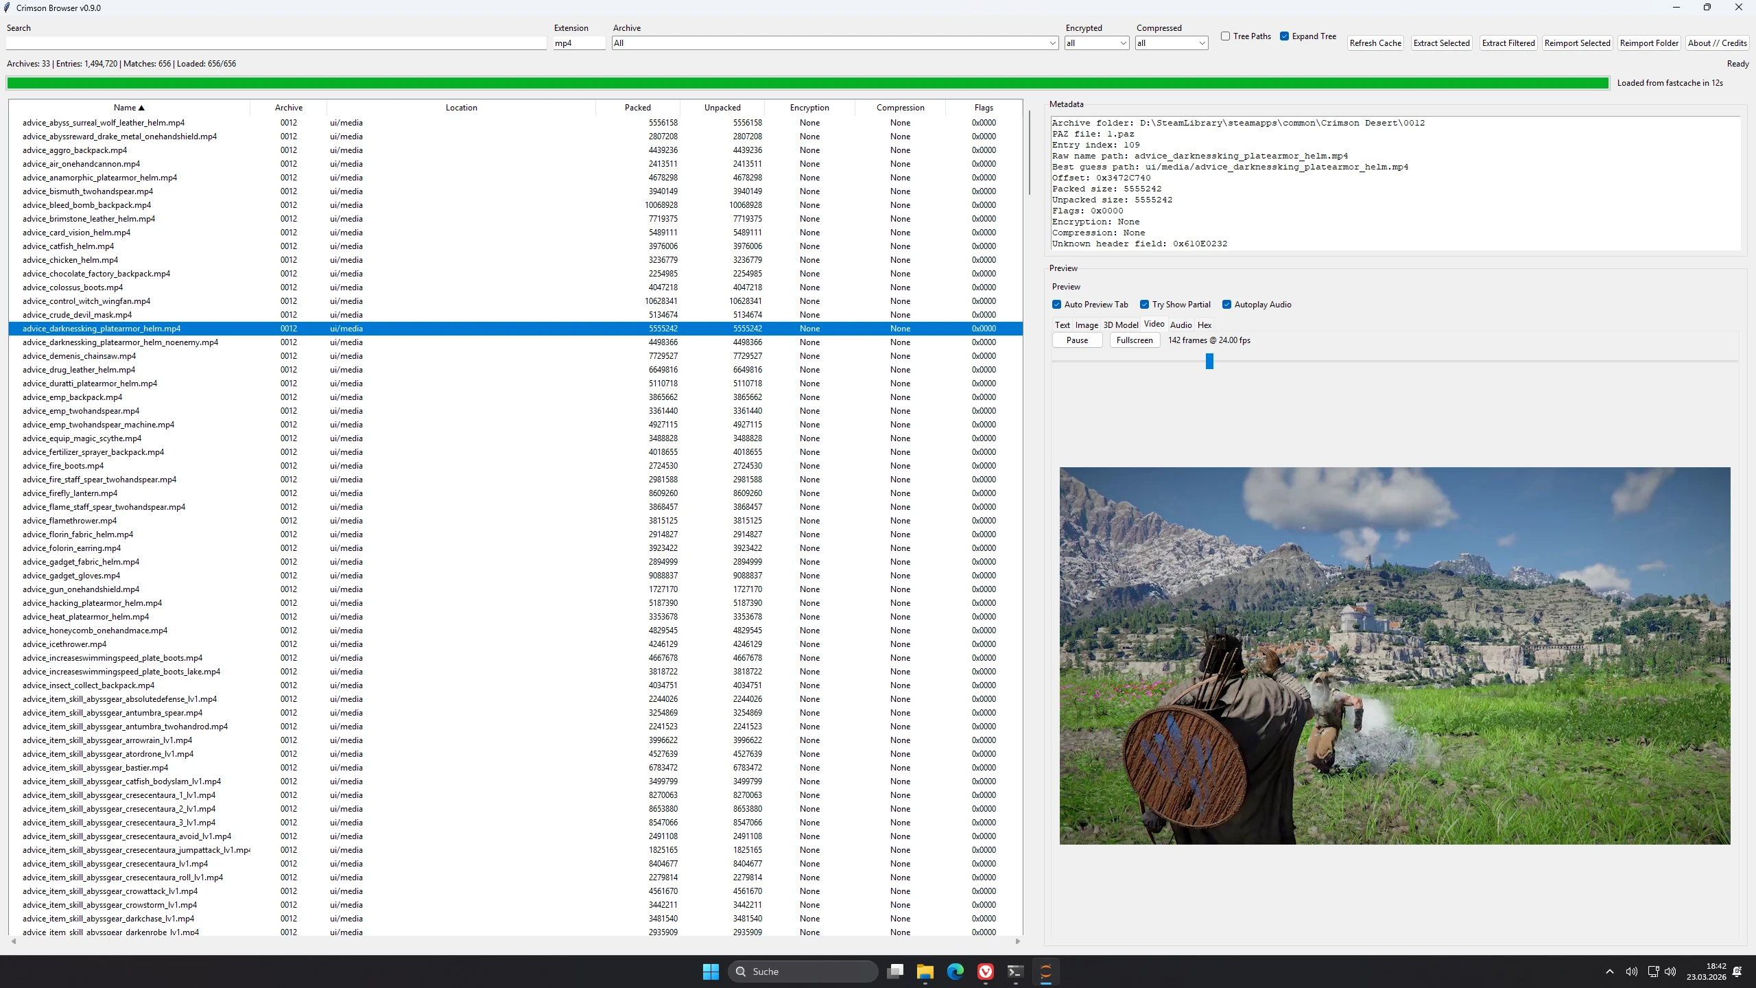Sort by the Packed column header

(x=638, y=108)
